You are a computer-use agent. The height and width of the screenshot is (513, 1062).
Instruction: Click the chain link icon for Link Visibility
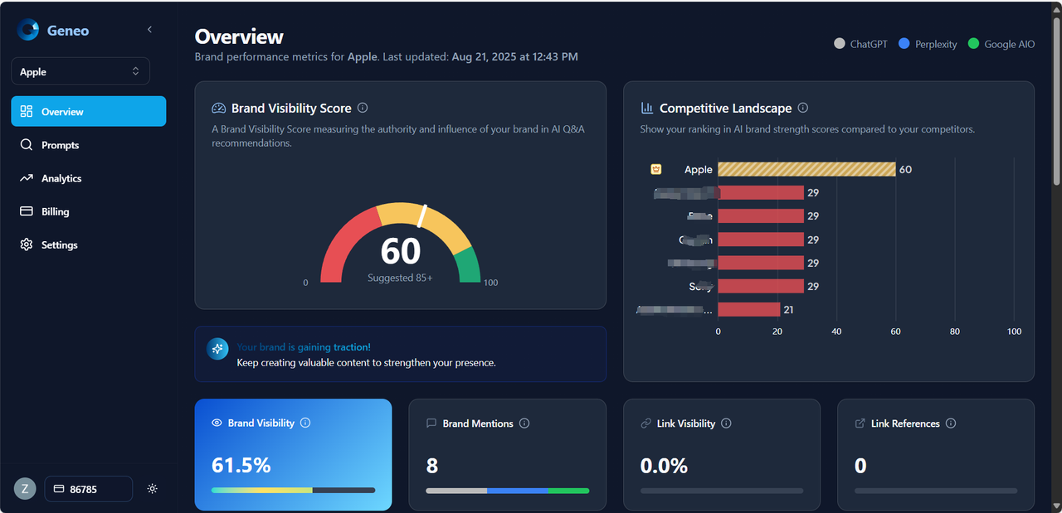(x=645, y=423)
